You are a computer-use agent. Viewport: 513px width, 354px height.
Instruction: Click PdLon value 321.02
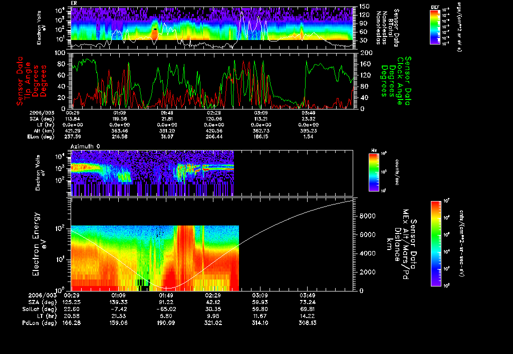pyautogui.click(x=213, y=322)
